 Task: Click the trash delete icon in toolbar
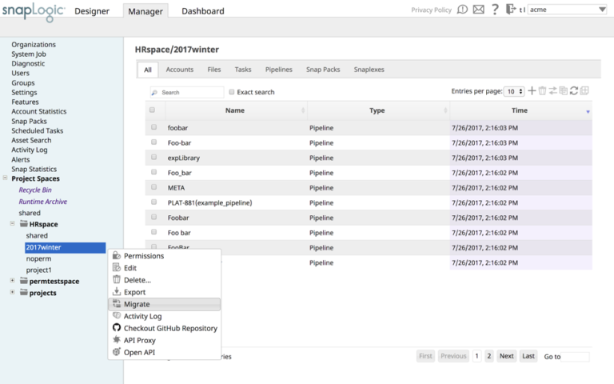[x=542, y=91]
